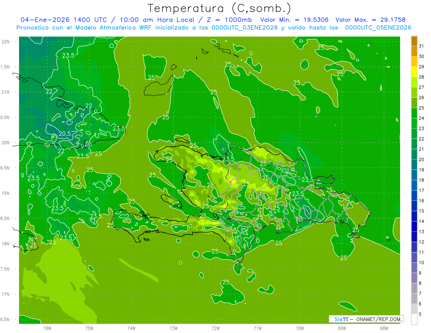Select the blue colorbar band between 15 and 16
The width and height of the screenshot is (431, 333).
click(x=414, y=206)
